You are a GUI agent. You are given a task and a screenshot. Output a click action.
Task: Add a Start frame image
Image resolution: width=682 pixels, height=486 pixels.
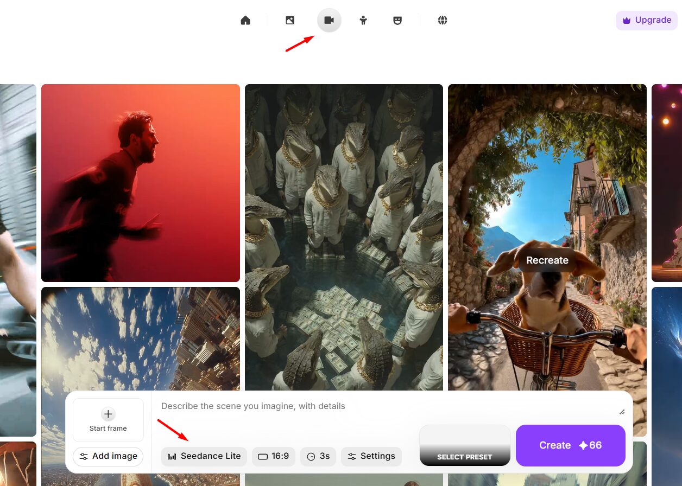[108, 420]
